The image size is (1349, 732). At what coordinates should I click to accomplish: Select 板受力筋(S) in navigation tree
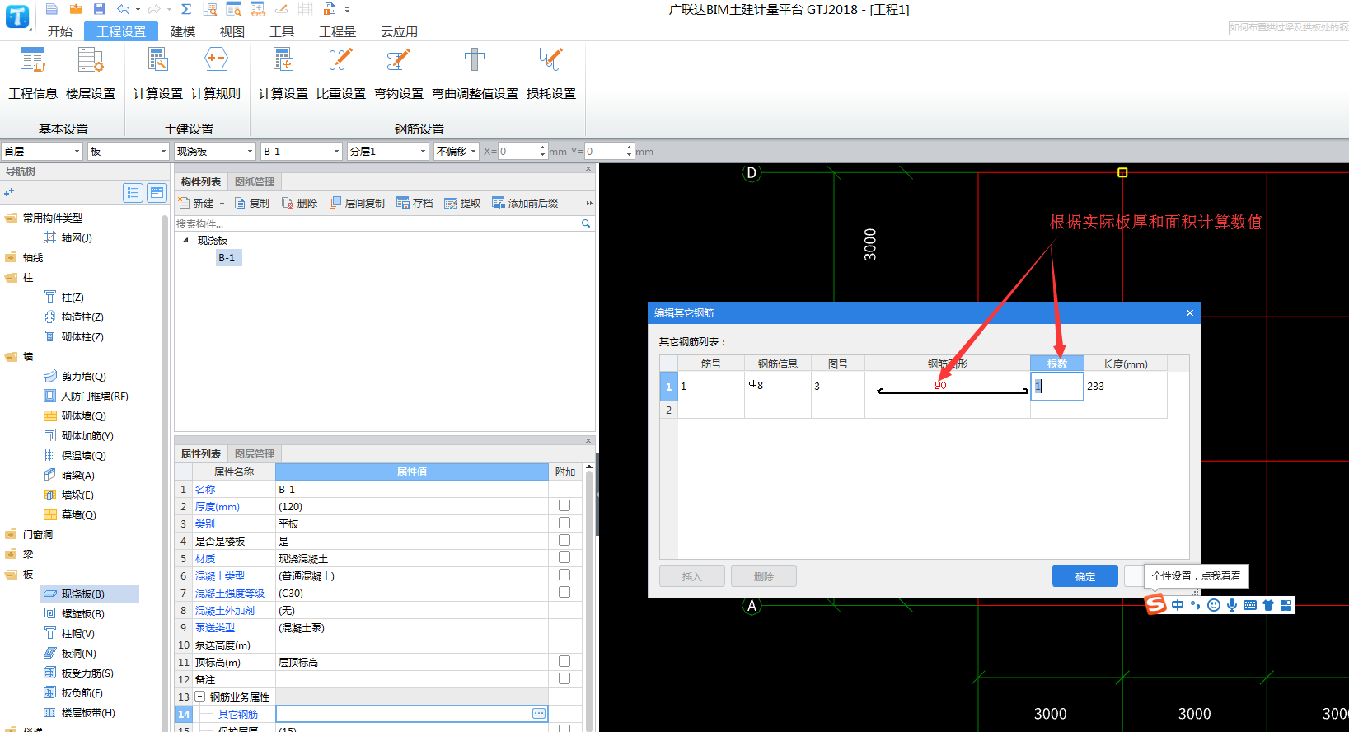[x=87, y=673]
